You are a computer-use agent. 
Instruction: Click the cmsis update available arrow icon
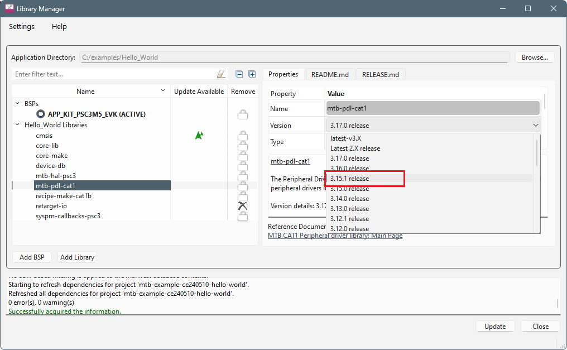pos(199,135)
